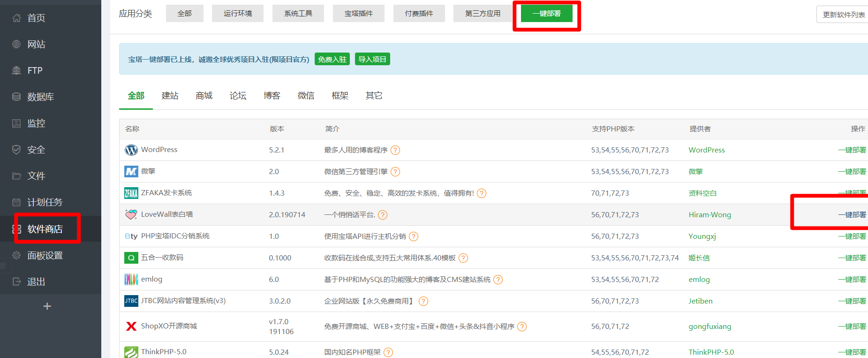The height and width of the screenshot is (358, 868).
Task: Open the Jetiben provider link
Action: tap(701, 301)
